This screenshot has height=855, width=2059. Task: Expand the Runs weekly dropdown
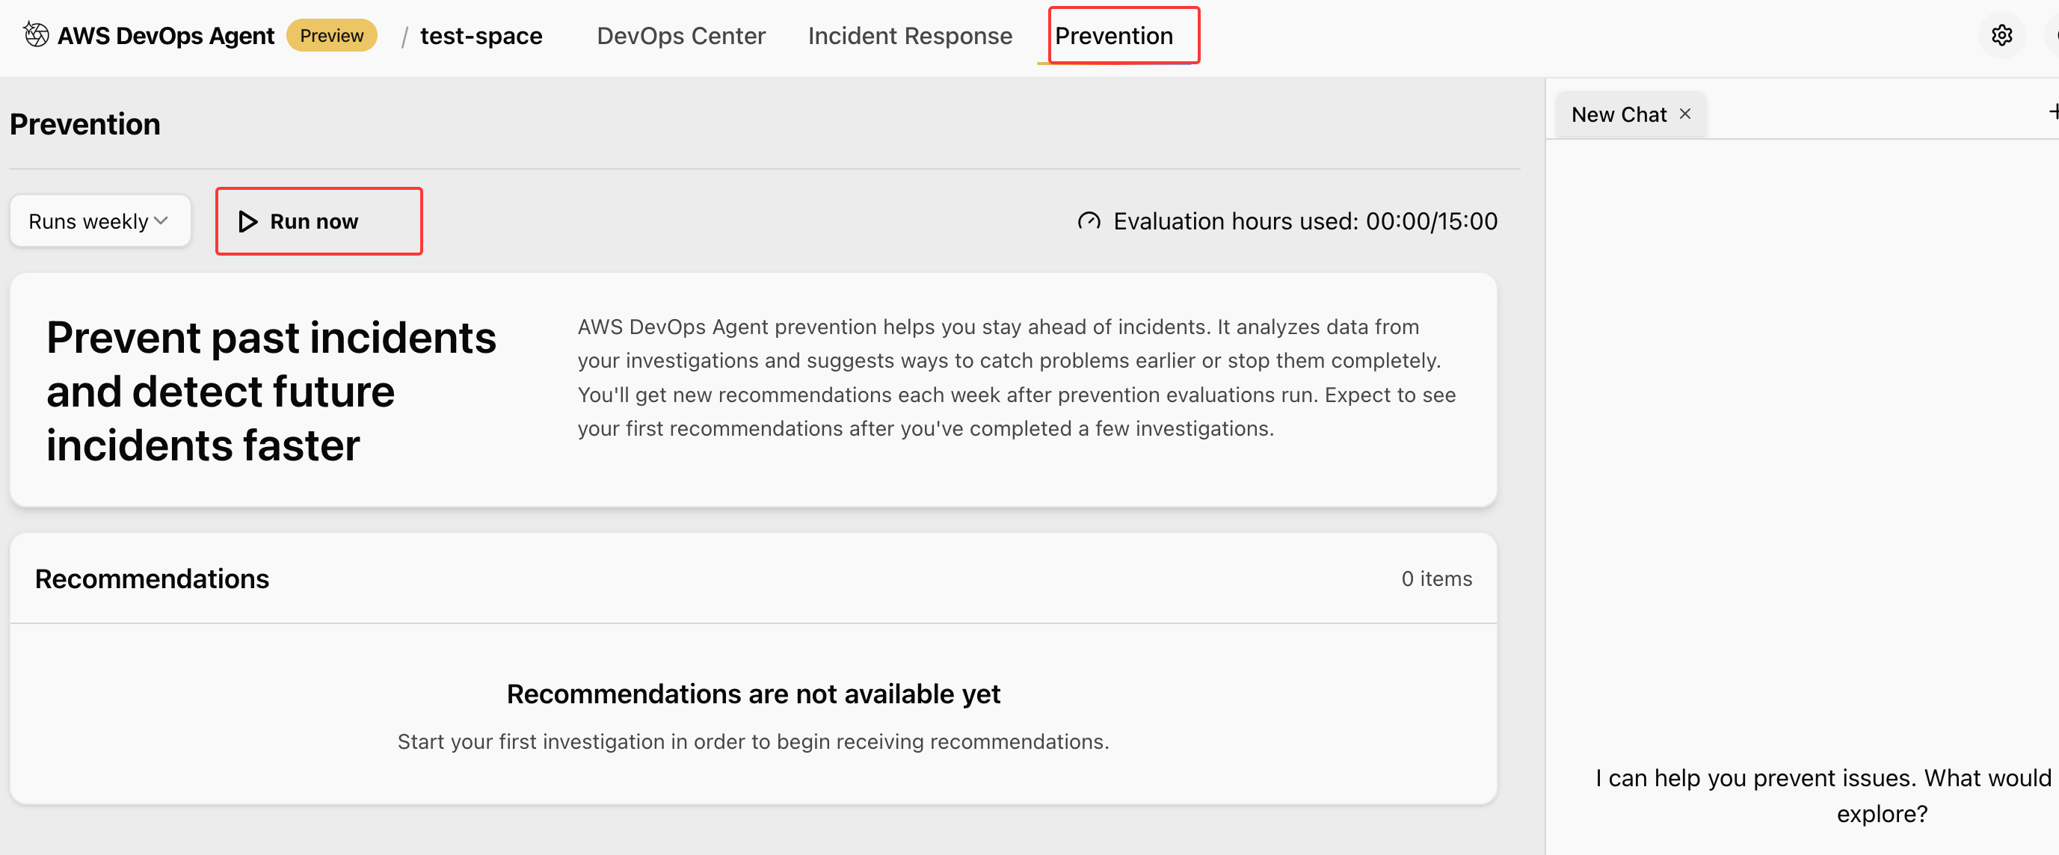[x=99, y=221]
